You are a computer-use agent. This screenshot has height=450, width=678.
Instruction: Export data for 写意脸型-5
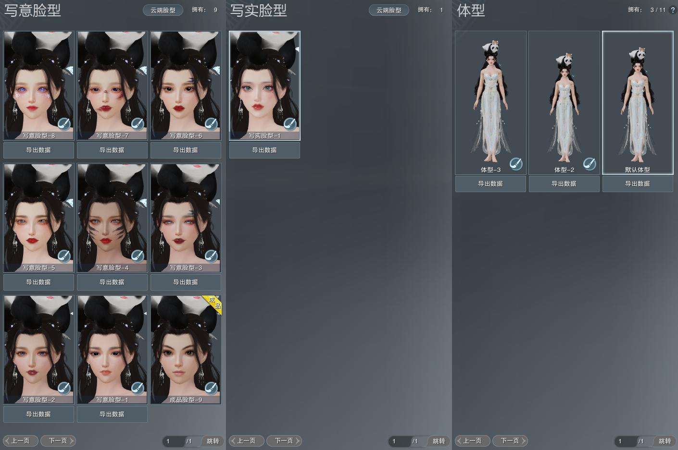point(38,282)
